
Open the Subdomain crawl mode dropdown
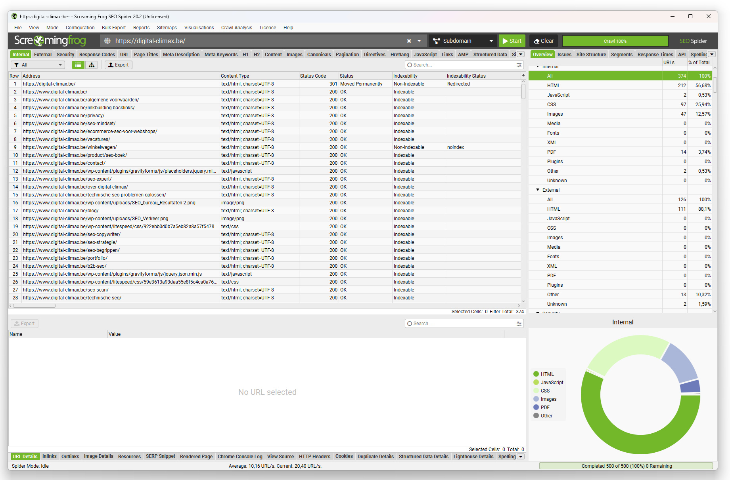coord(463,41)
